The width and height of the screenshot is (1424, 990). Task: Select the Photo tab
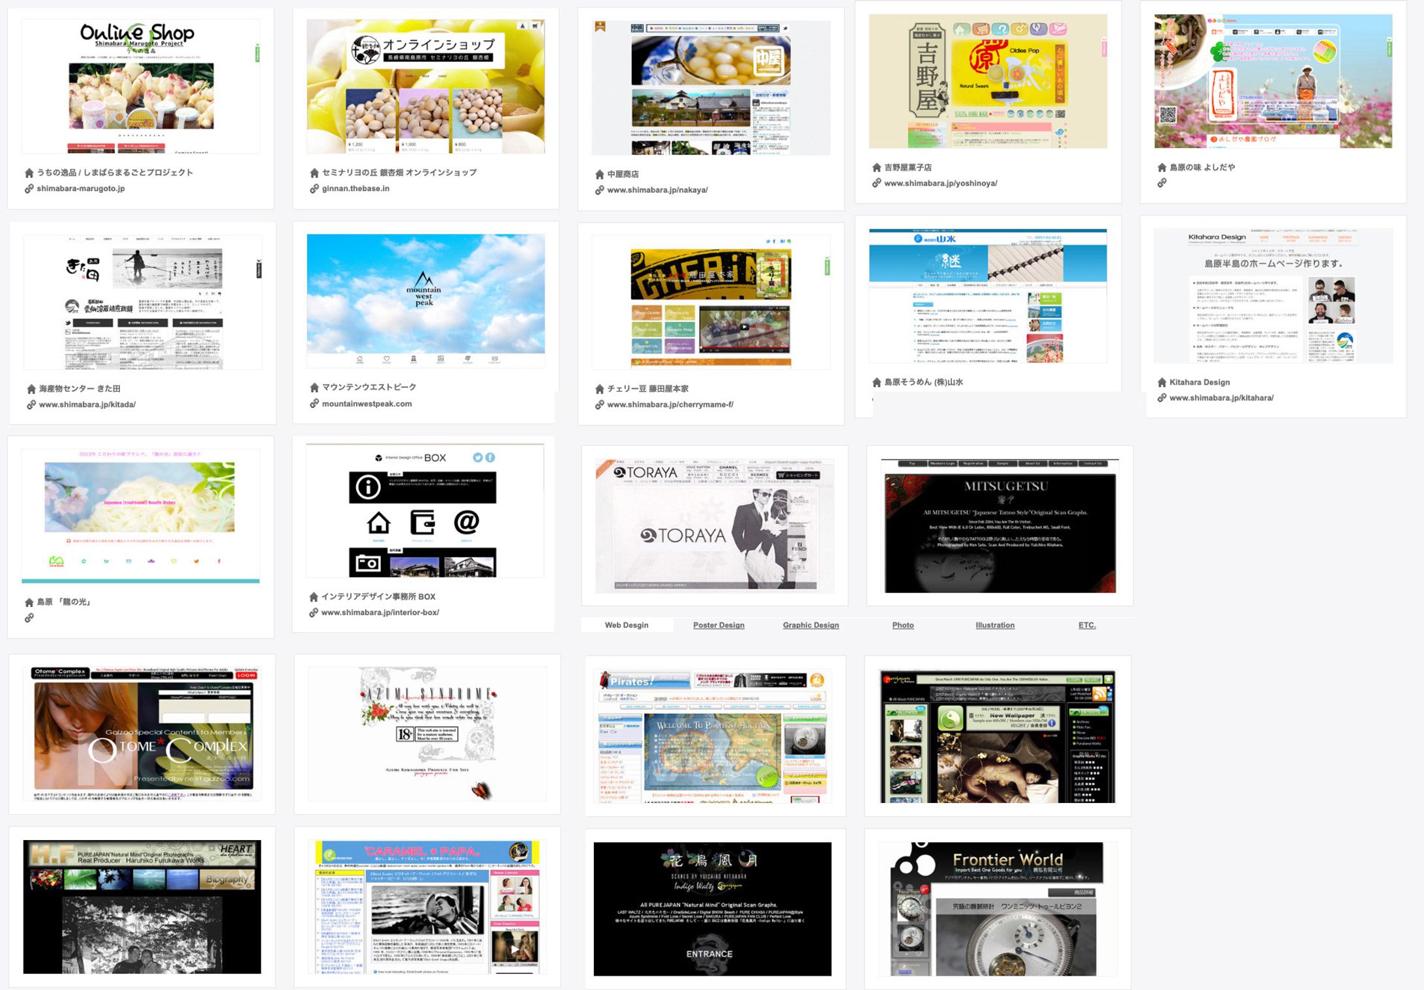[x=902, y=626]
